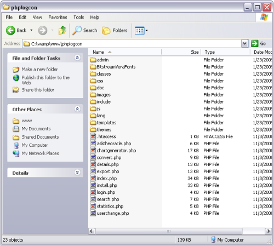The height and width of the screenshot is (246, 274).
Task: Select the admin folder icon
Action: click(x=93, y=60)
